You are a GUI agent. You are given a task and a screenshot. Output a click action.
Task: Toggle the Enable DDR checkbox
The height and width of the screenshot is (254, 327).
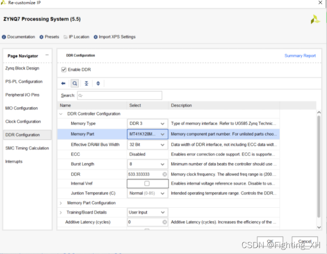[64, 70]
